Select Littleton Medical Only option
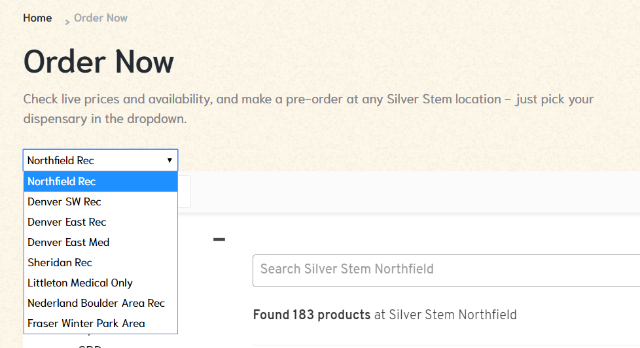640x348 pixels. (x=100, y=283)
